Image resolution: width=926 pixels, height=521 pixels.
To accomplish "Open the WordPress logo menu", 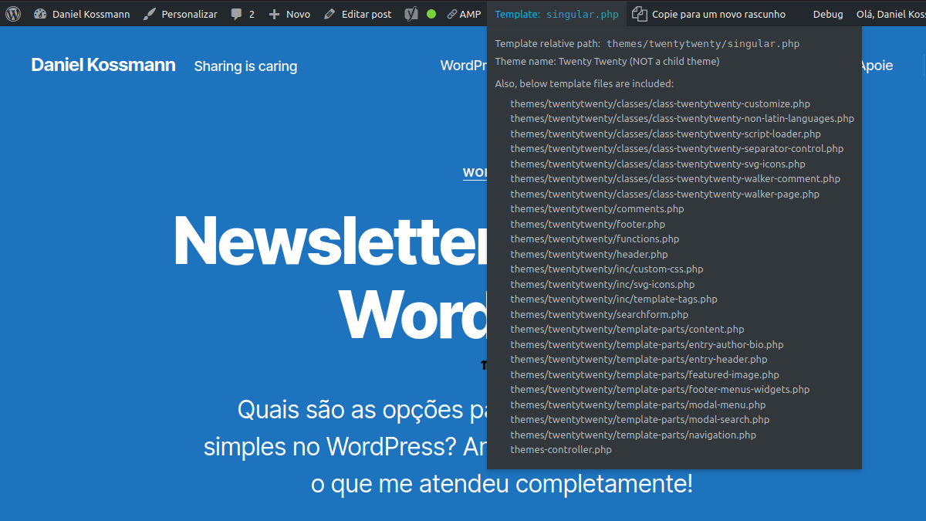I will [13, 14].
